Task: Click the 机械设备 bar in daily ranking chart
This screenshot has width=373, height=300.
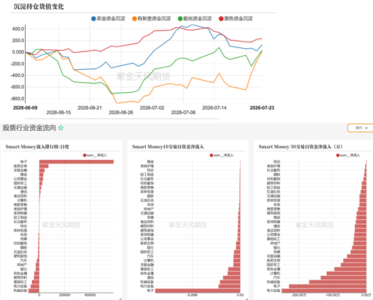Action: (x=34, y=291)
